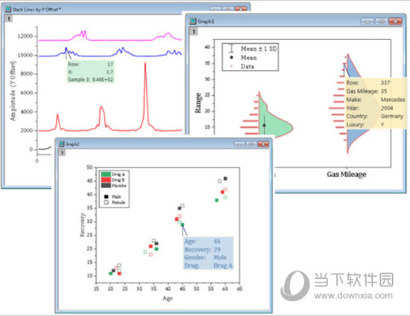Click the Drug A Male tooltip in Graph2
The width and height of the screenshot is (410, 316).
click(x=209, y=253)
